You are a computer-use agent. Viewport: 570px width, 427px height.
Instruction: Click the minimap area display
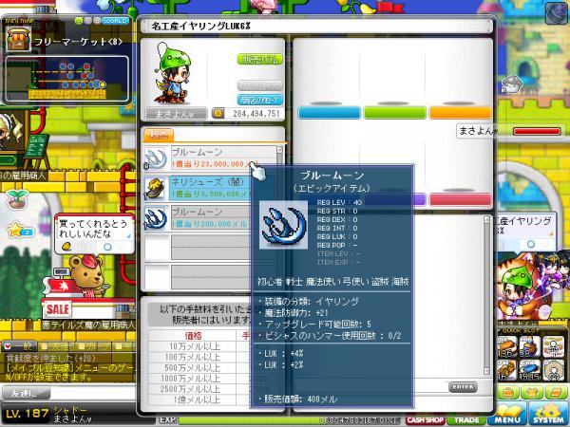[67, 79]
